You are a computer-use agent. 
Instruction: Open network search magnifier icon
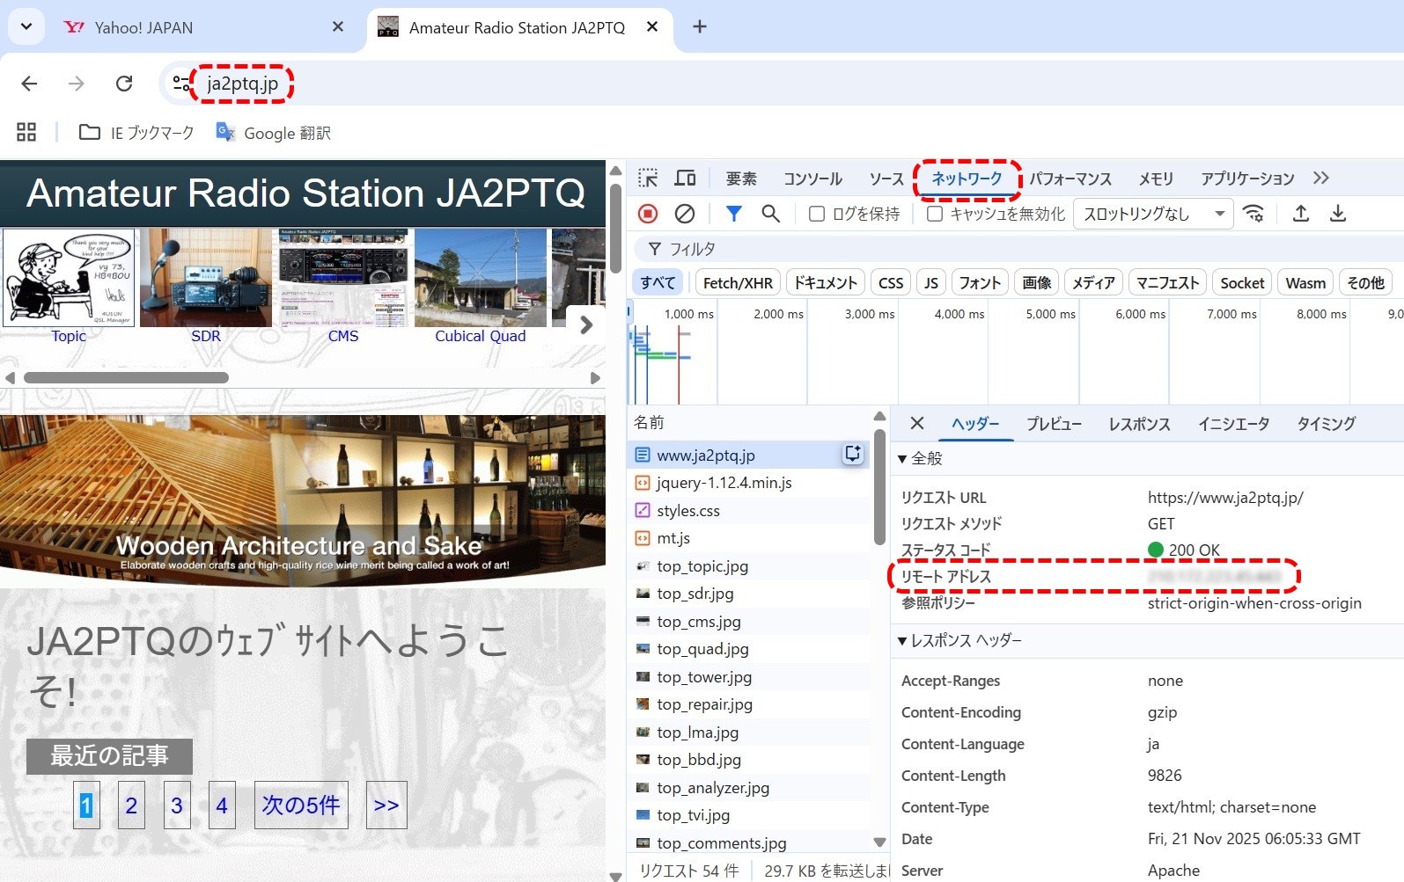point(770,214)
